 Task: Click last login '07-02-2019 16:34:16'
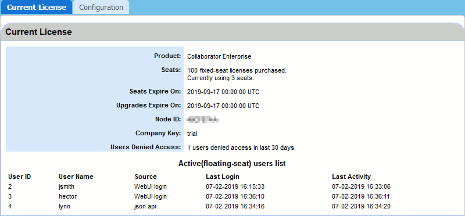point(235,206)
